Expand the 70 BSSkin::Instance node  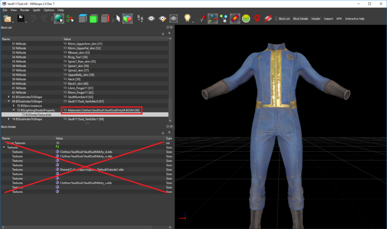point(14,105)
